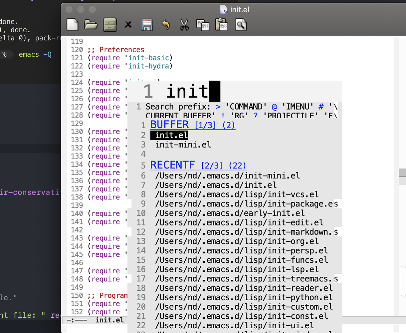Select the highlighted init.el candidate
Viewport: 406px width, 333px height.
[x=169, y=135]
